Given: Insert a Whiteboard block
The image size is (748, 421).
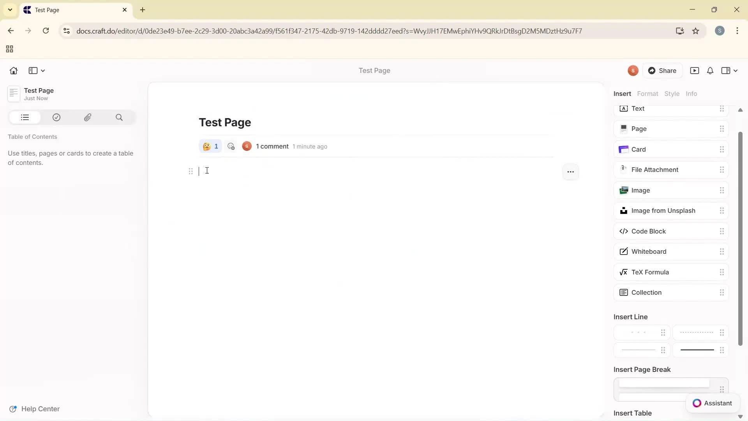Looking at the screenshot, I should (x=648, y=251).
